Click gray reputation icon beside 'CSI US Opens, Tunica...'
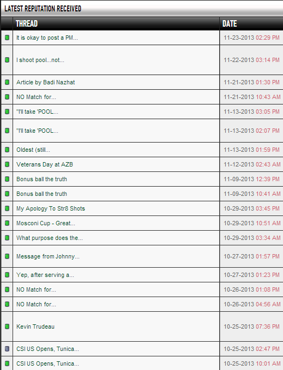This screenshot has width=283, height=370. pos(7,349)
